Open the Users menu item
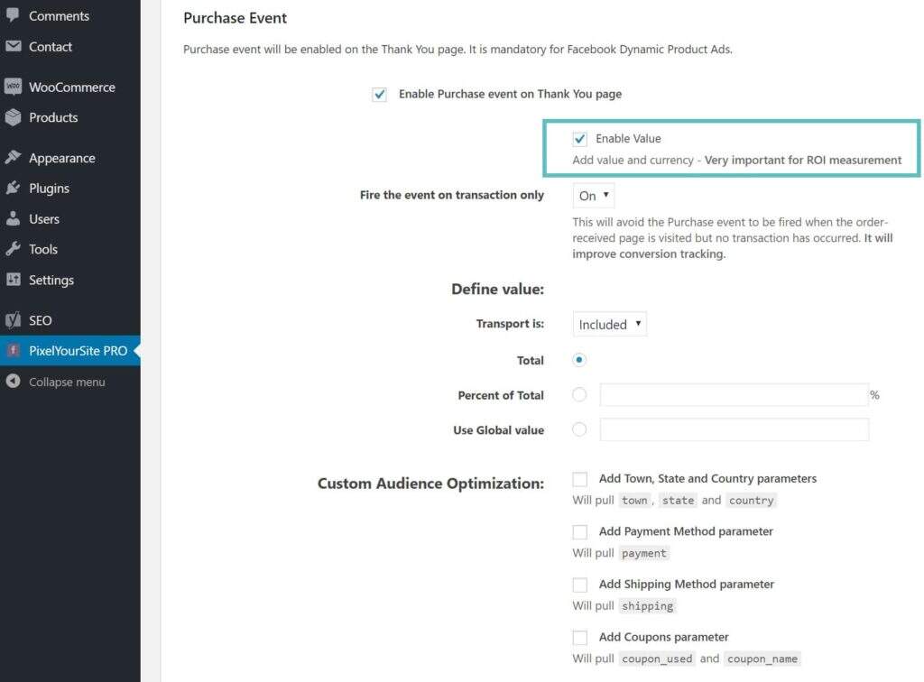 pyautogui.click(x=44, y=219)
